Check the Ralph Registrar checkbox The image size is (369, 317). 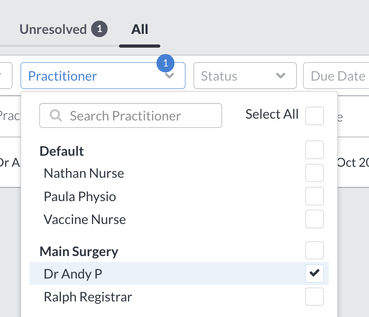tap(315, 296)
